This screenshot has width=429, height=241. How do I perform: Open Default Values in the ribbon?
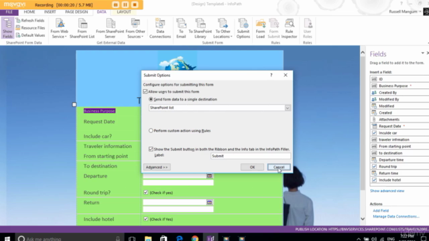tap(30, 35)
